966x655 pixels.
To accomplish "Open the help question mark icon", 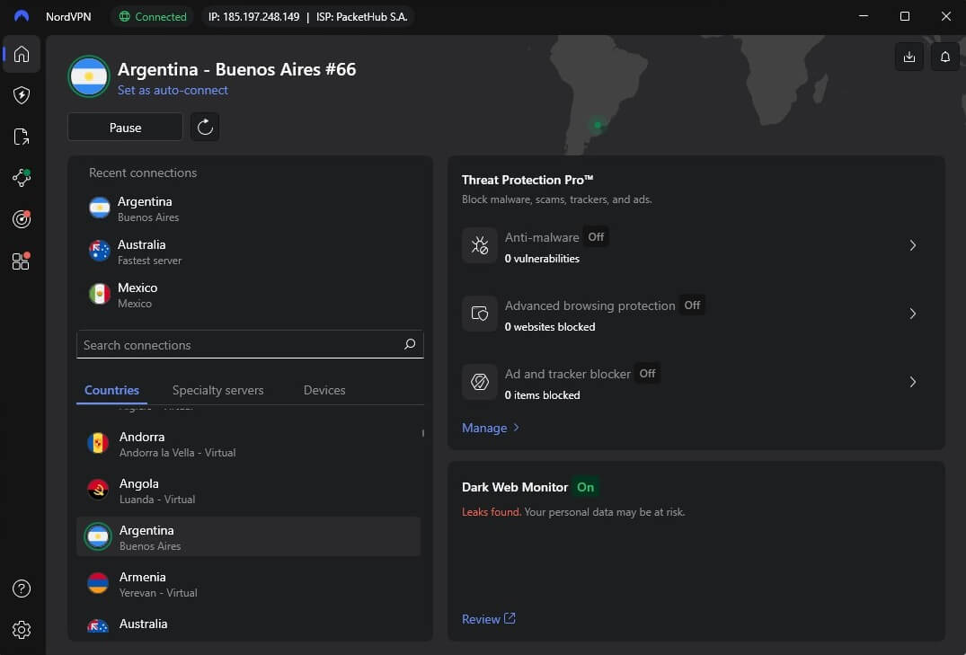I will [x=21, y=589].
